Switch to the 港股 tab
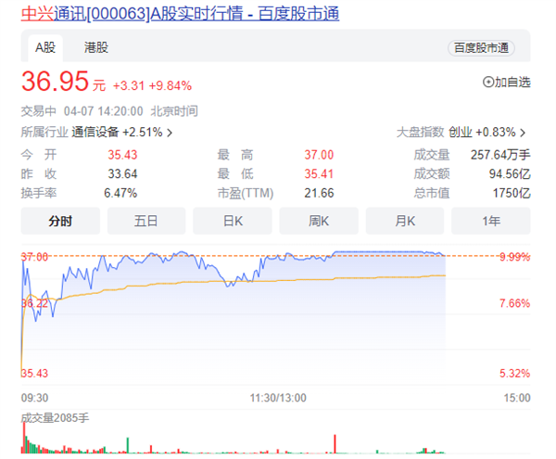 96,47
